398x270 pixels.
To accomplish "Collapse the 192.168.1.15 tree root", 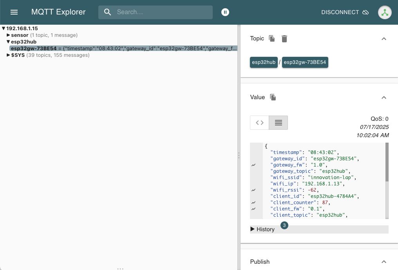I will [4, 29].
